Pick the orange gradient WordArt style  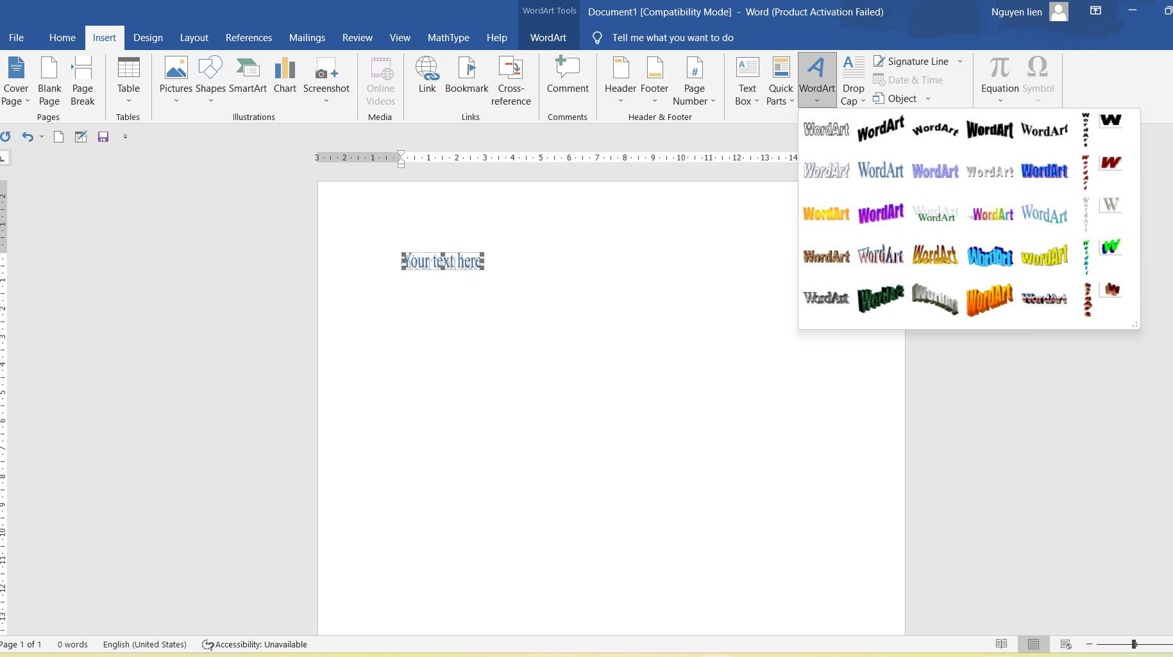tap(826, 214)
